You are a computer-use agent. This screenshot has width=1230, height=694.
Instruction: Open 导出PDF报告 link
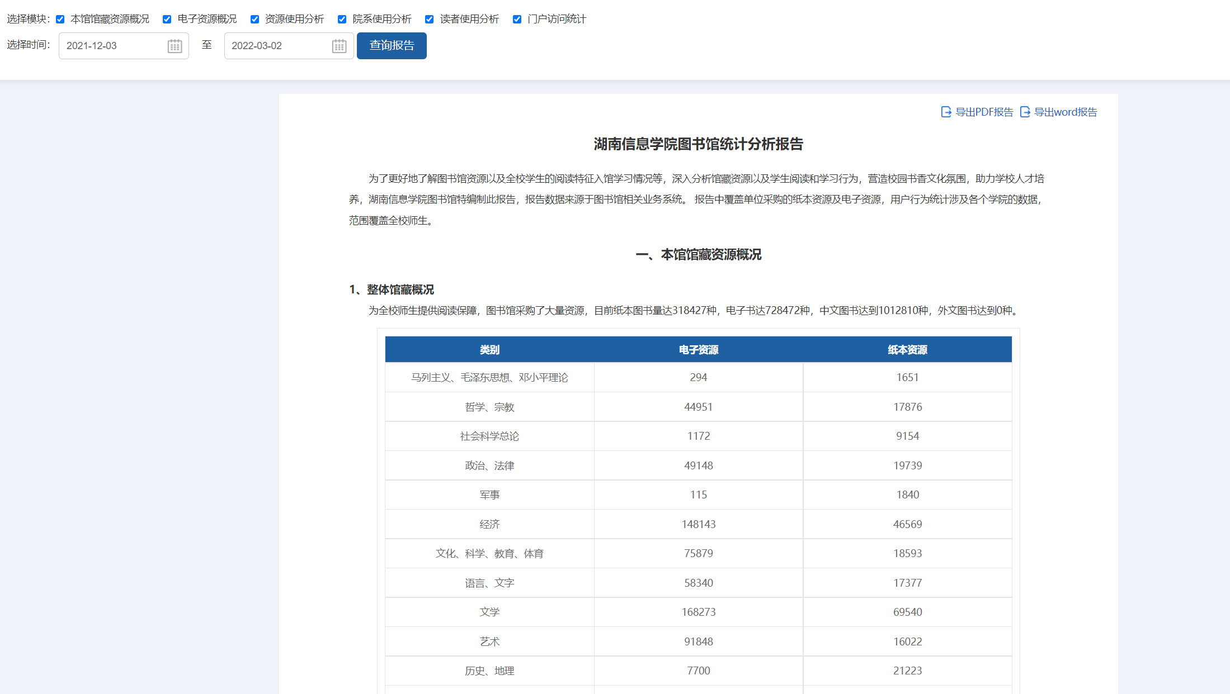984,112
